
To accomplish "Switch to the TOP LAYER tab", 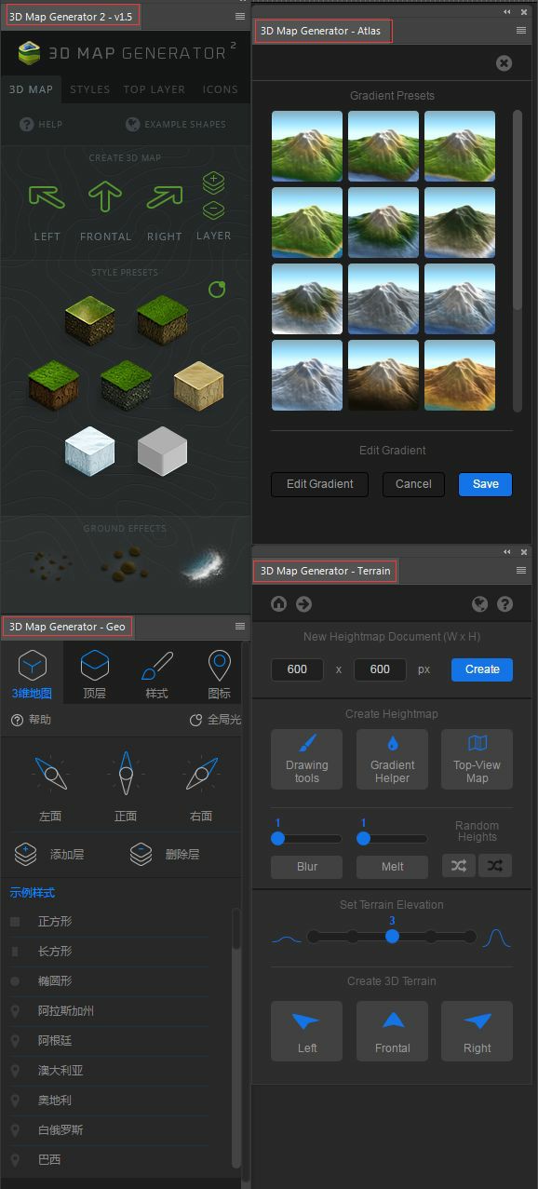I will (x=155, y=89).
